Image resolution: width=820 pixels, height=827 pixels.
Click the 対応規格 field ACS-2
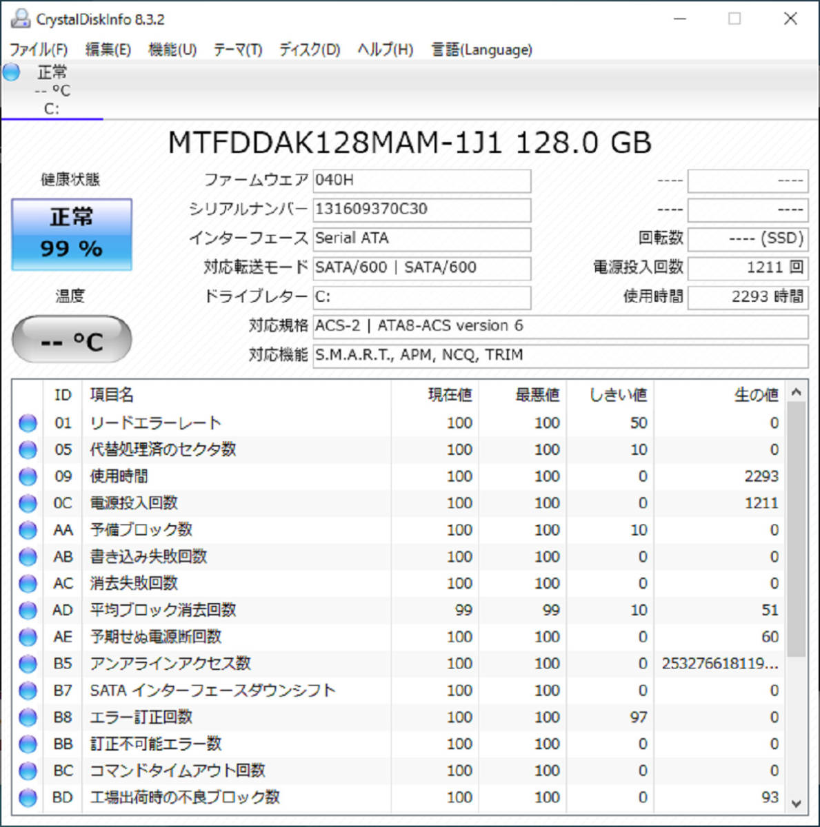(x=561, y=326)
